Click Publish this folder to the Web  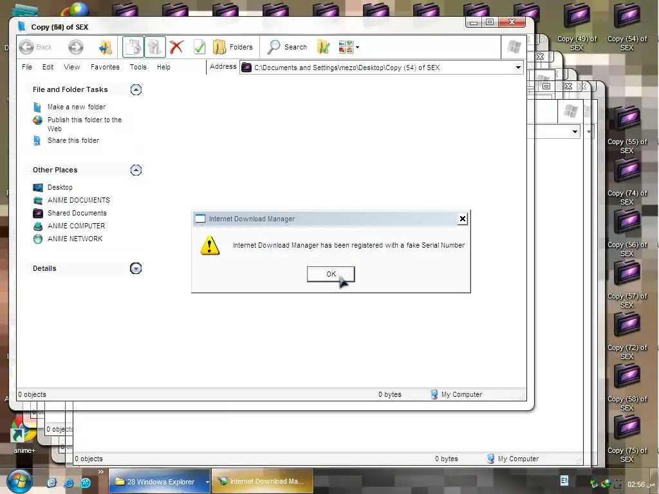(x=84, y=124)
